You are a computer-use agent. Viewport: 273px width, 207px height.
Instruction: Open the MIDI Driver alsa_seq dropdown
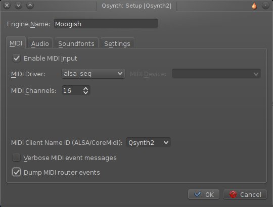pyautogui.click(x=93, y=74)
